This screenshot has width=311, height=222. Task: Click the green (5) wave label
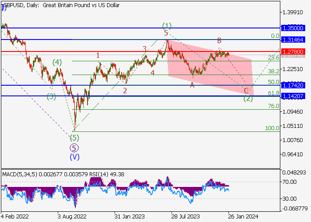click(74, 138)
